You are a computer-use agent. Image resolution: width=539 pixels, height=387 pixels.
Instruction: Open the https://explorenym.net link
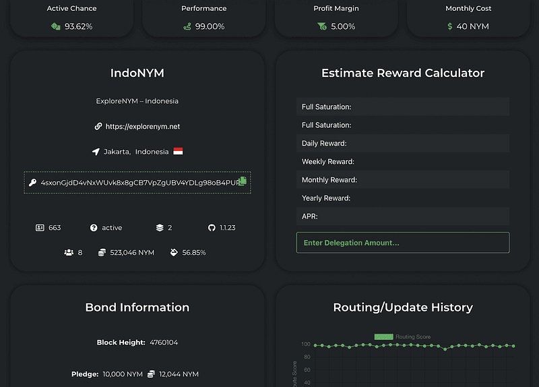point(143,126)
